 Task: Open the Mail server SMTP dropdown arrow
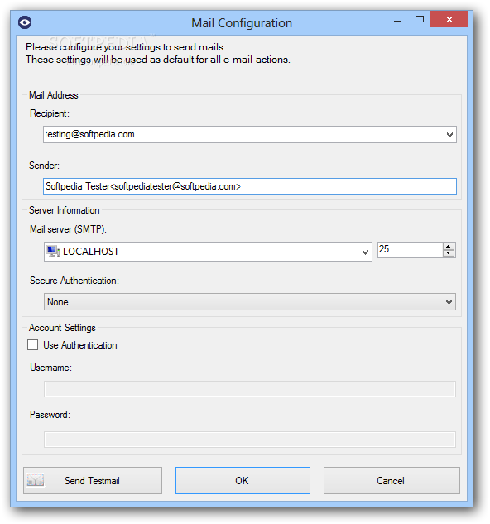tap(365, 252)
